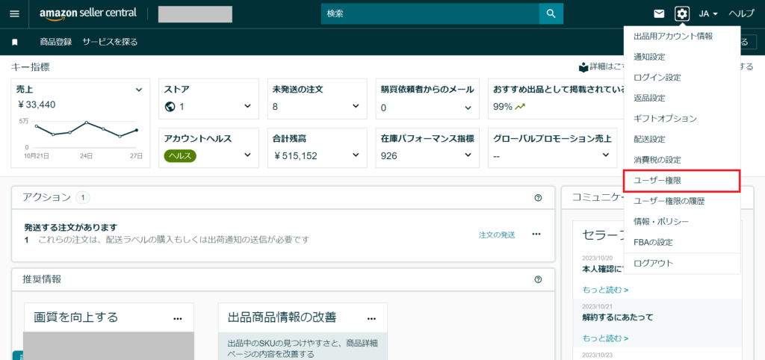Image resolution: width=765 pixels, height=360 pixels.
Task: Open the hamburger navigation menu
Action: 14,14
